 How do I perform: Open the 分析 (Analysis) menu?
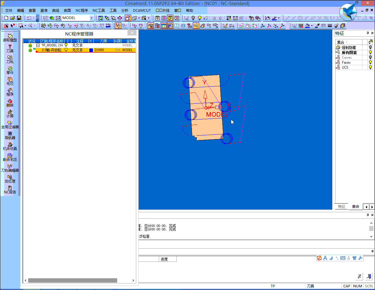coord(125,11)
